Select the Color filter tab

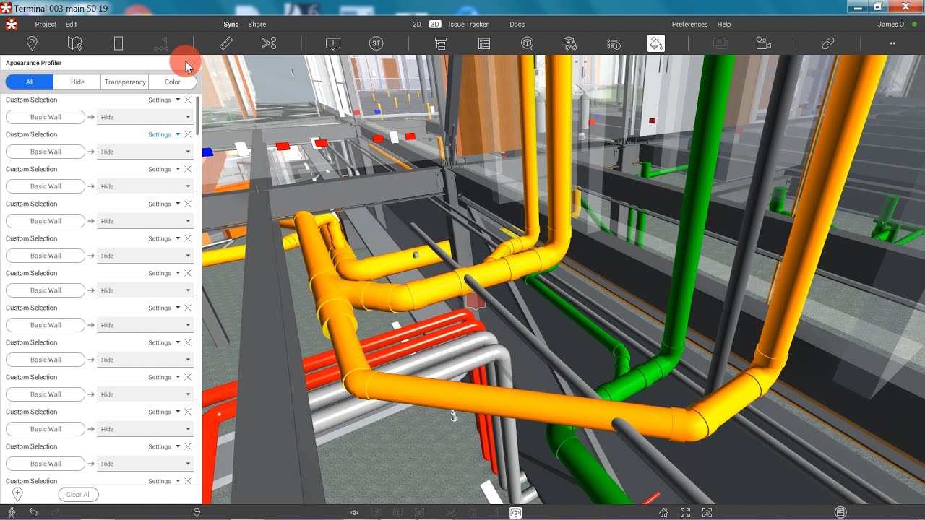click(173, 82)
